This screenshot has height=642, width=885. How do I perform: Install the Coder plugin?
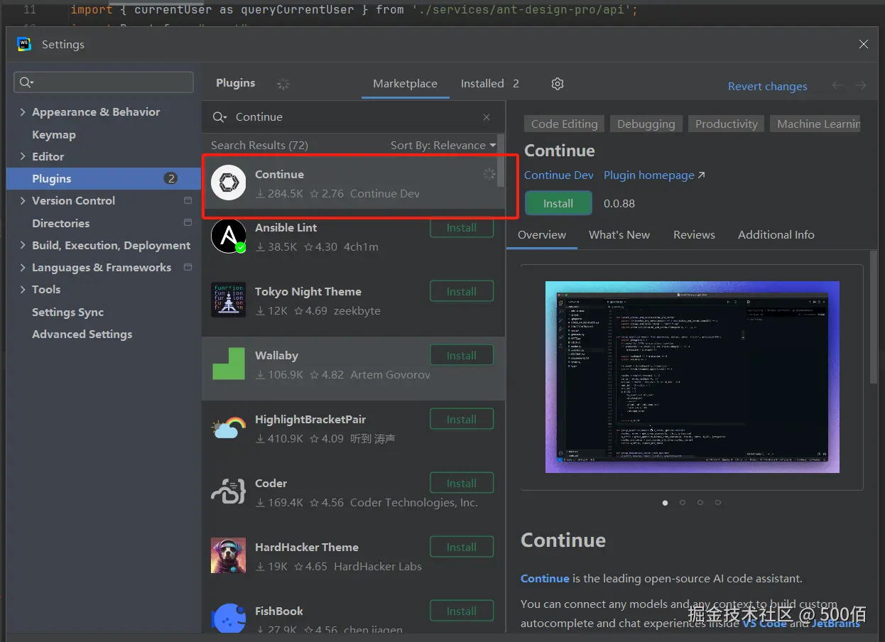pos(462,483)
